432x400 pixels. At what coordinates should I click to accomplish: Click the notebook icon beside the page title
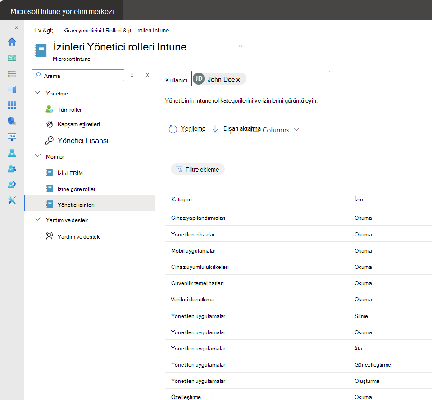[x=41, y=50]
